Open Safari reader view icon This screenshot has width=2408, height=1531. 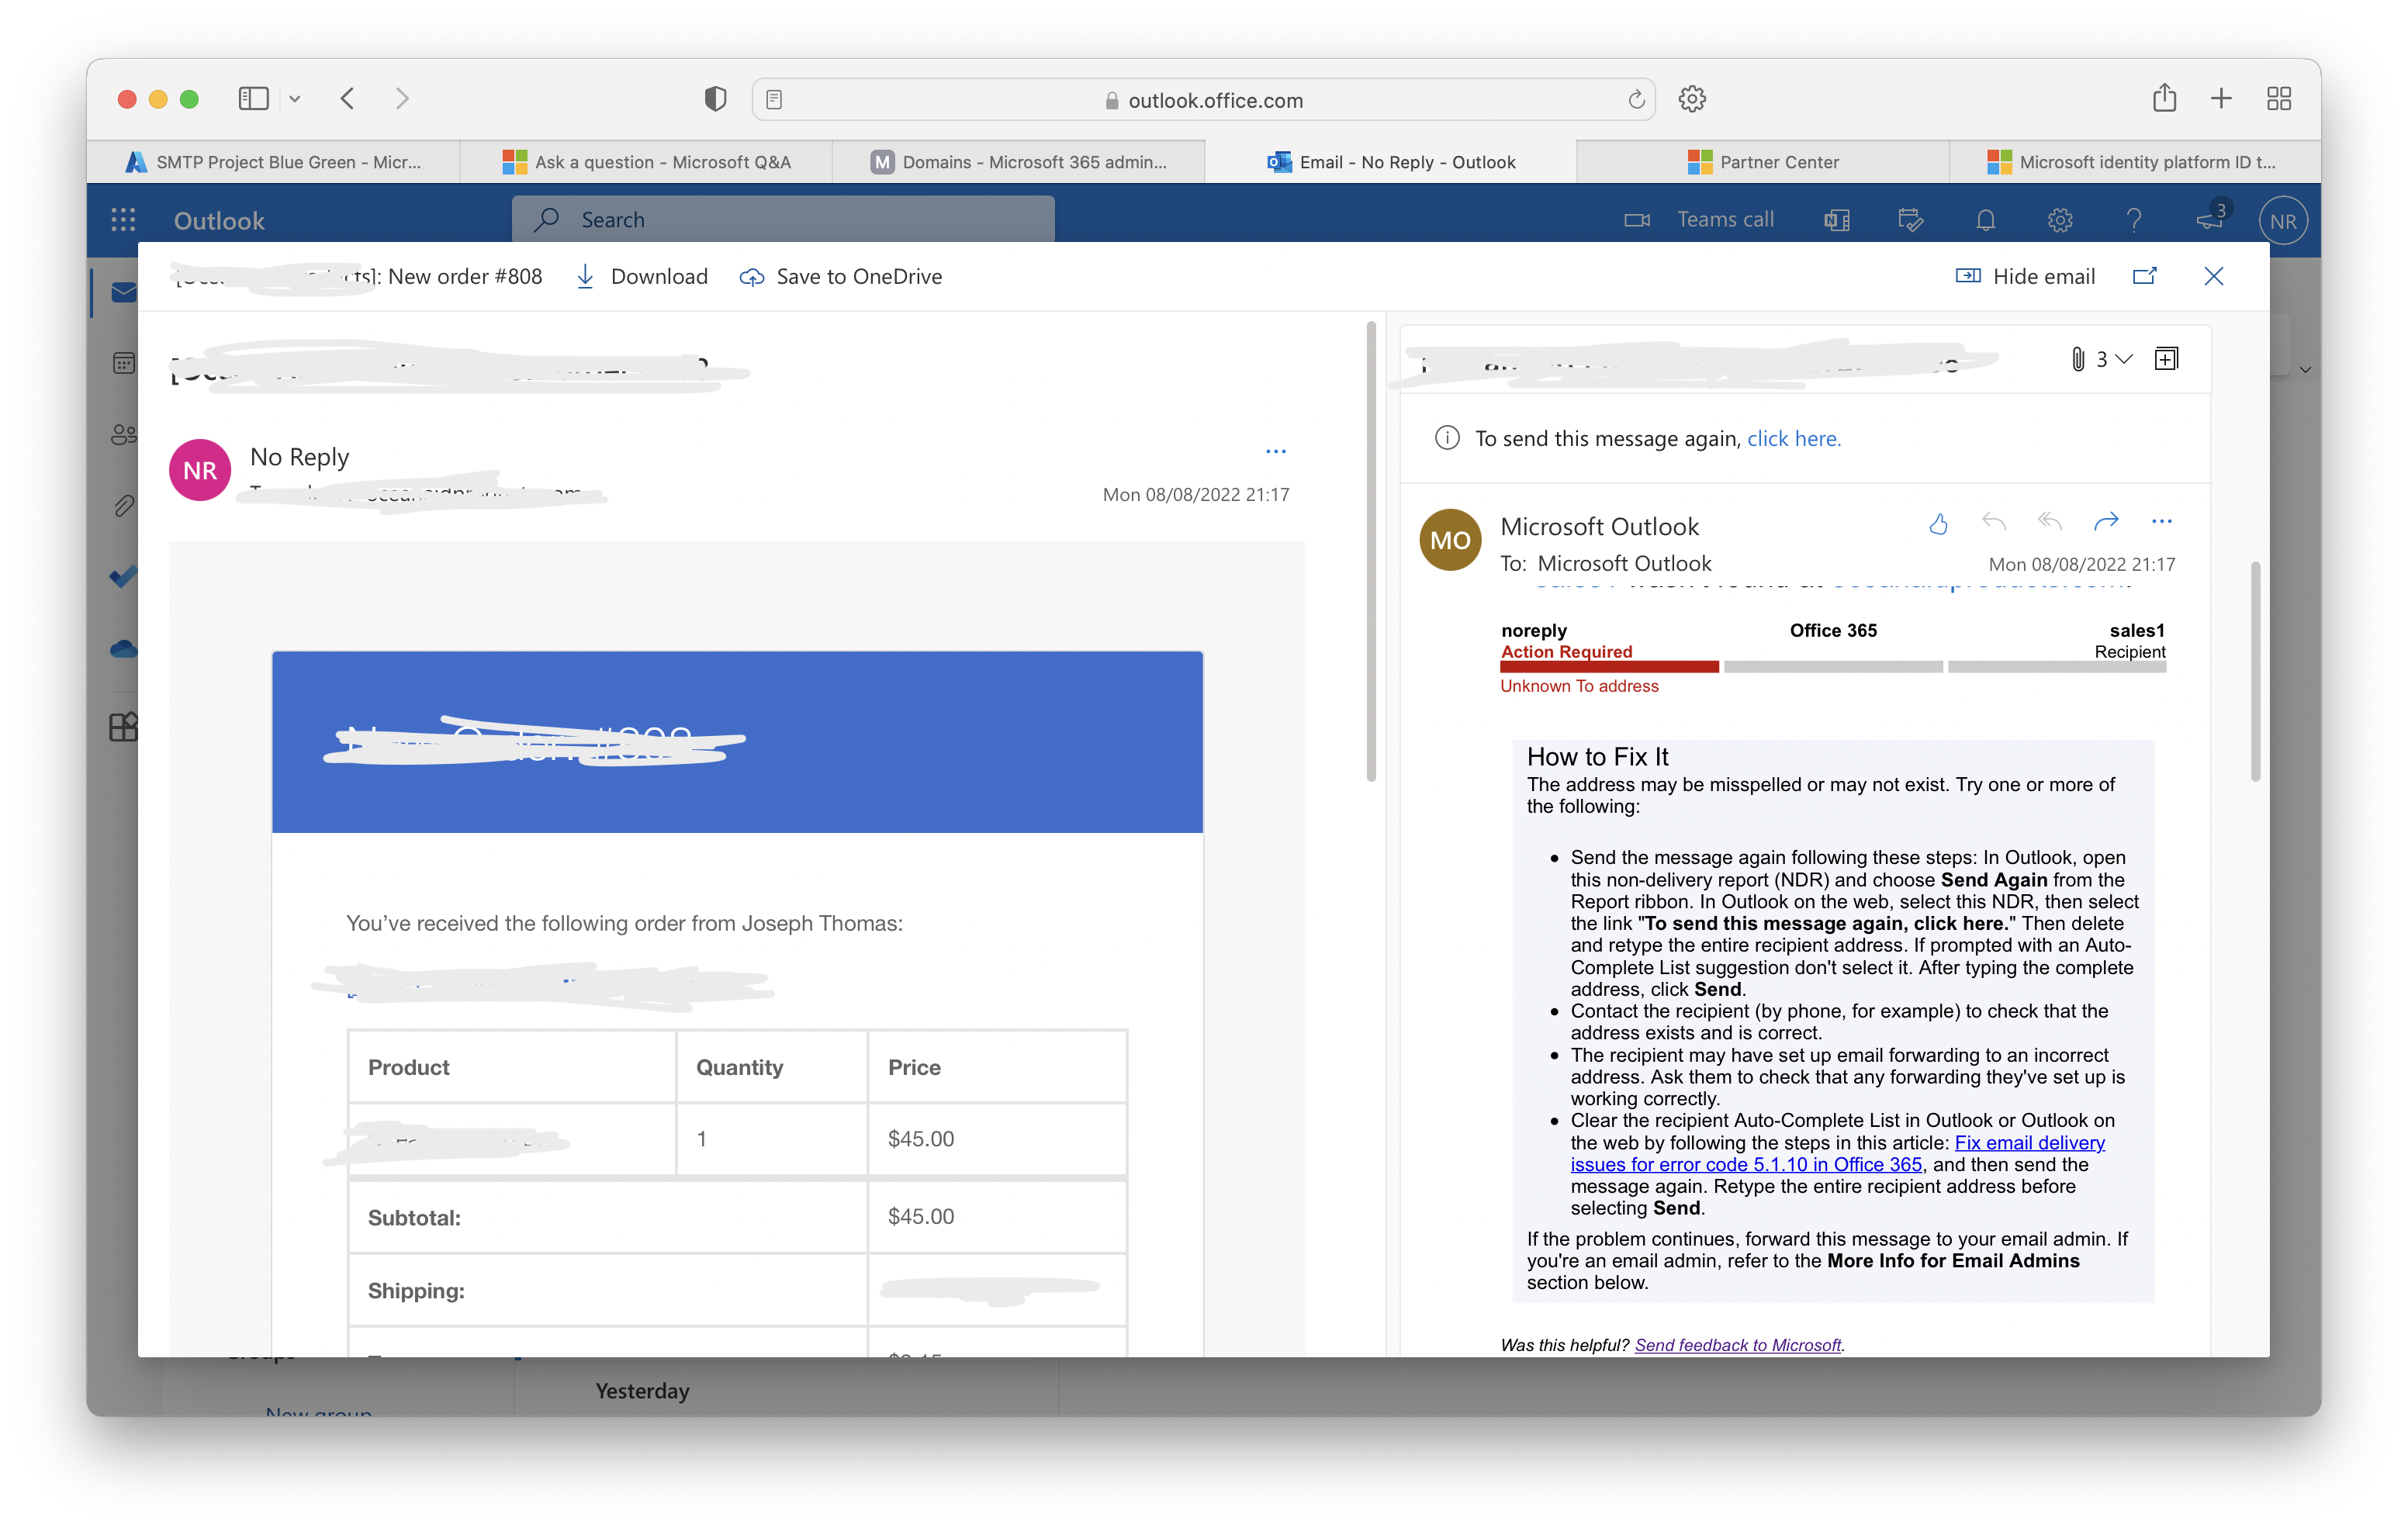(774, 99)
